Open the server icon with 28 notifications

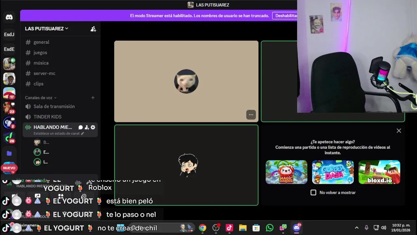[9, 138]
